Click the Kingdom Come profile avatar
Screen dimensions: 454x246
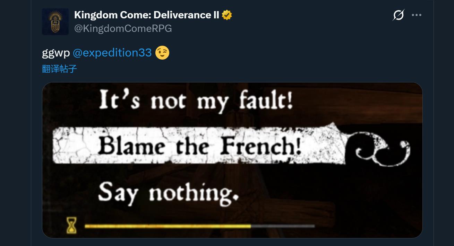(55, 21)
